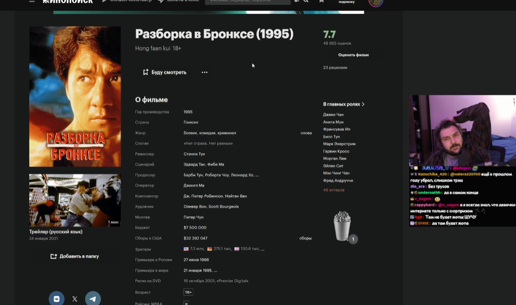This screenshot has width=516, height=305.
Task: Click original title Hong faan kui
Action: point(153,48)
